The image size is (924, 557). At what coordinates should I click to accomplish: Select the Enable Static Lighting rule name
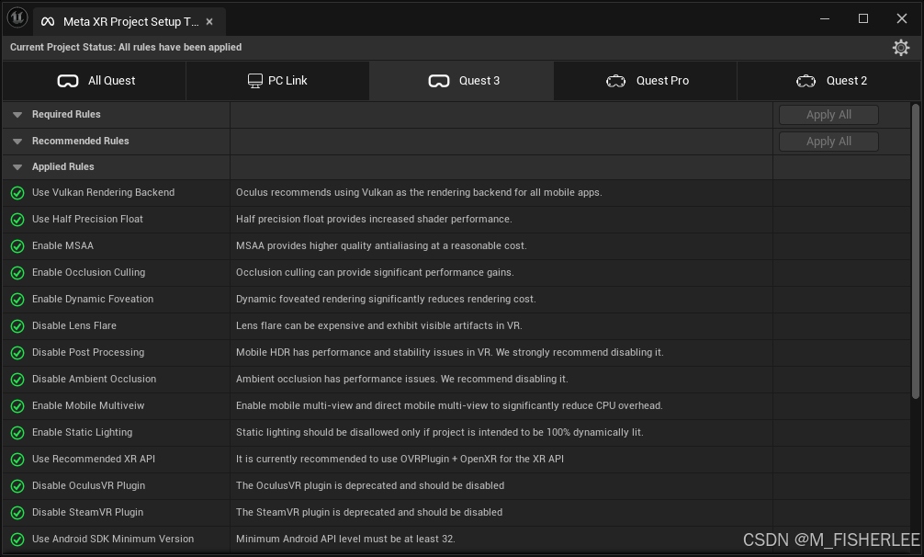tap(82, 432)
